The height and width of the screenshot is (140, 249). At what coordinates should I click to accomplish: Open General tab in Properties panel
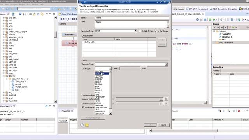coord(216,71)
